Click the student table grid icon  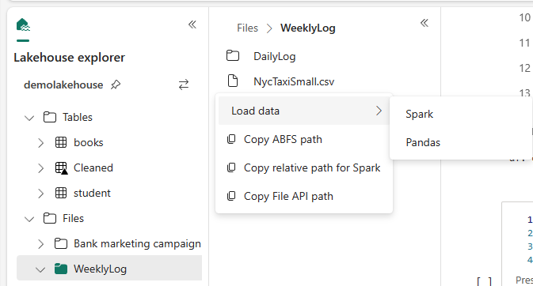[61, 193]
